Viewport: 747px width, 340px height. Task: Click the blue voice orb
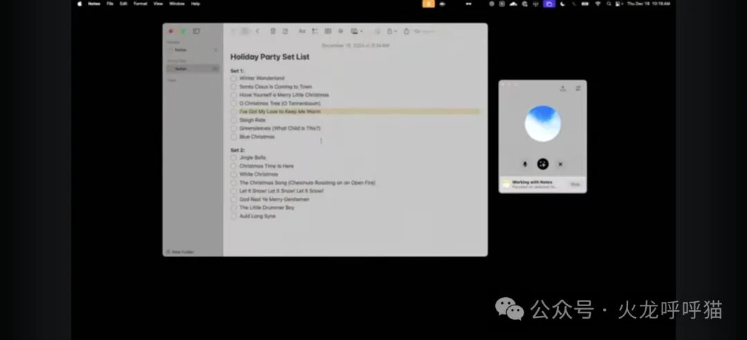click(x=543, y=124)
